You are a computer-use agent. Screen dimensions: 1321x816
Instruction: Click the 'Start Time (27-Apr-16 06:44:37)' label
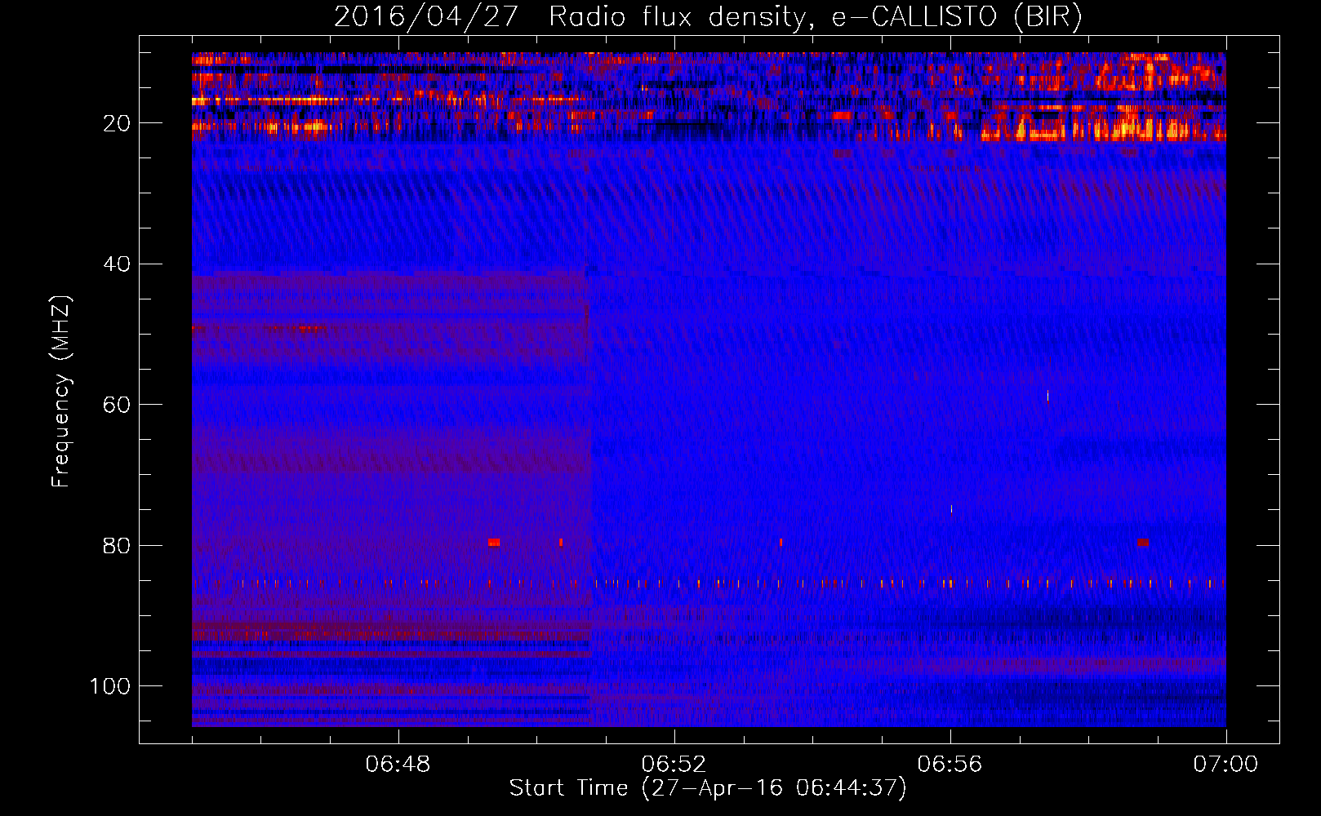click(x=708, y=788)
